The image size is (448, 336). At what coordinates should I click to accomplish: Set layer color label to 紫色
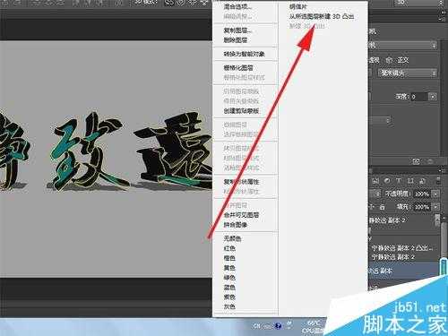[x=229, y=297]
